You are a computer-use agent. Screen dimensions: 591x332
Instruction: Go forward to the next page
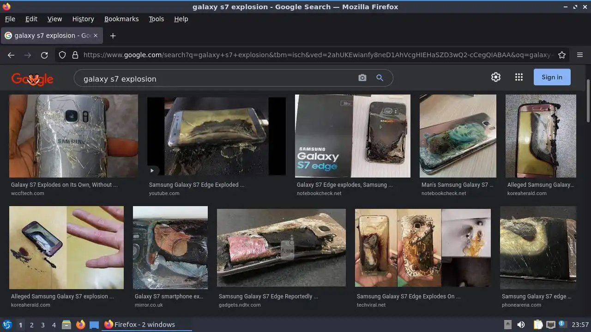click(28, 55)
